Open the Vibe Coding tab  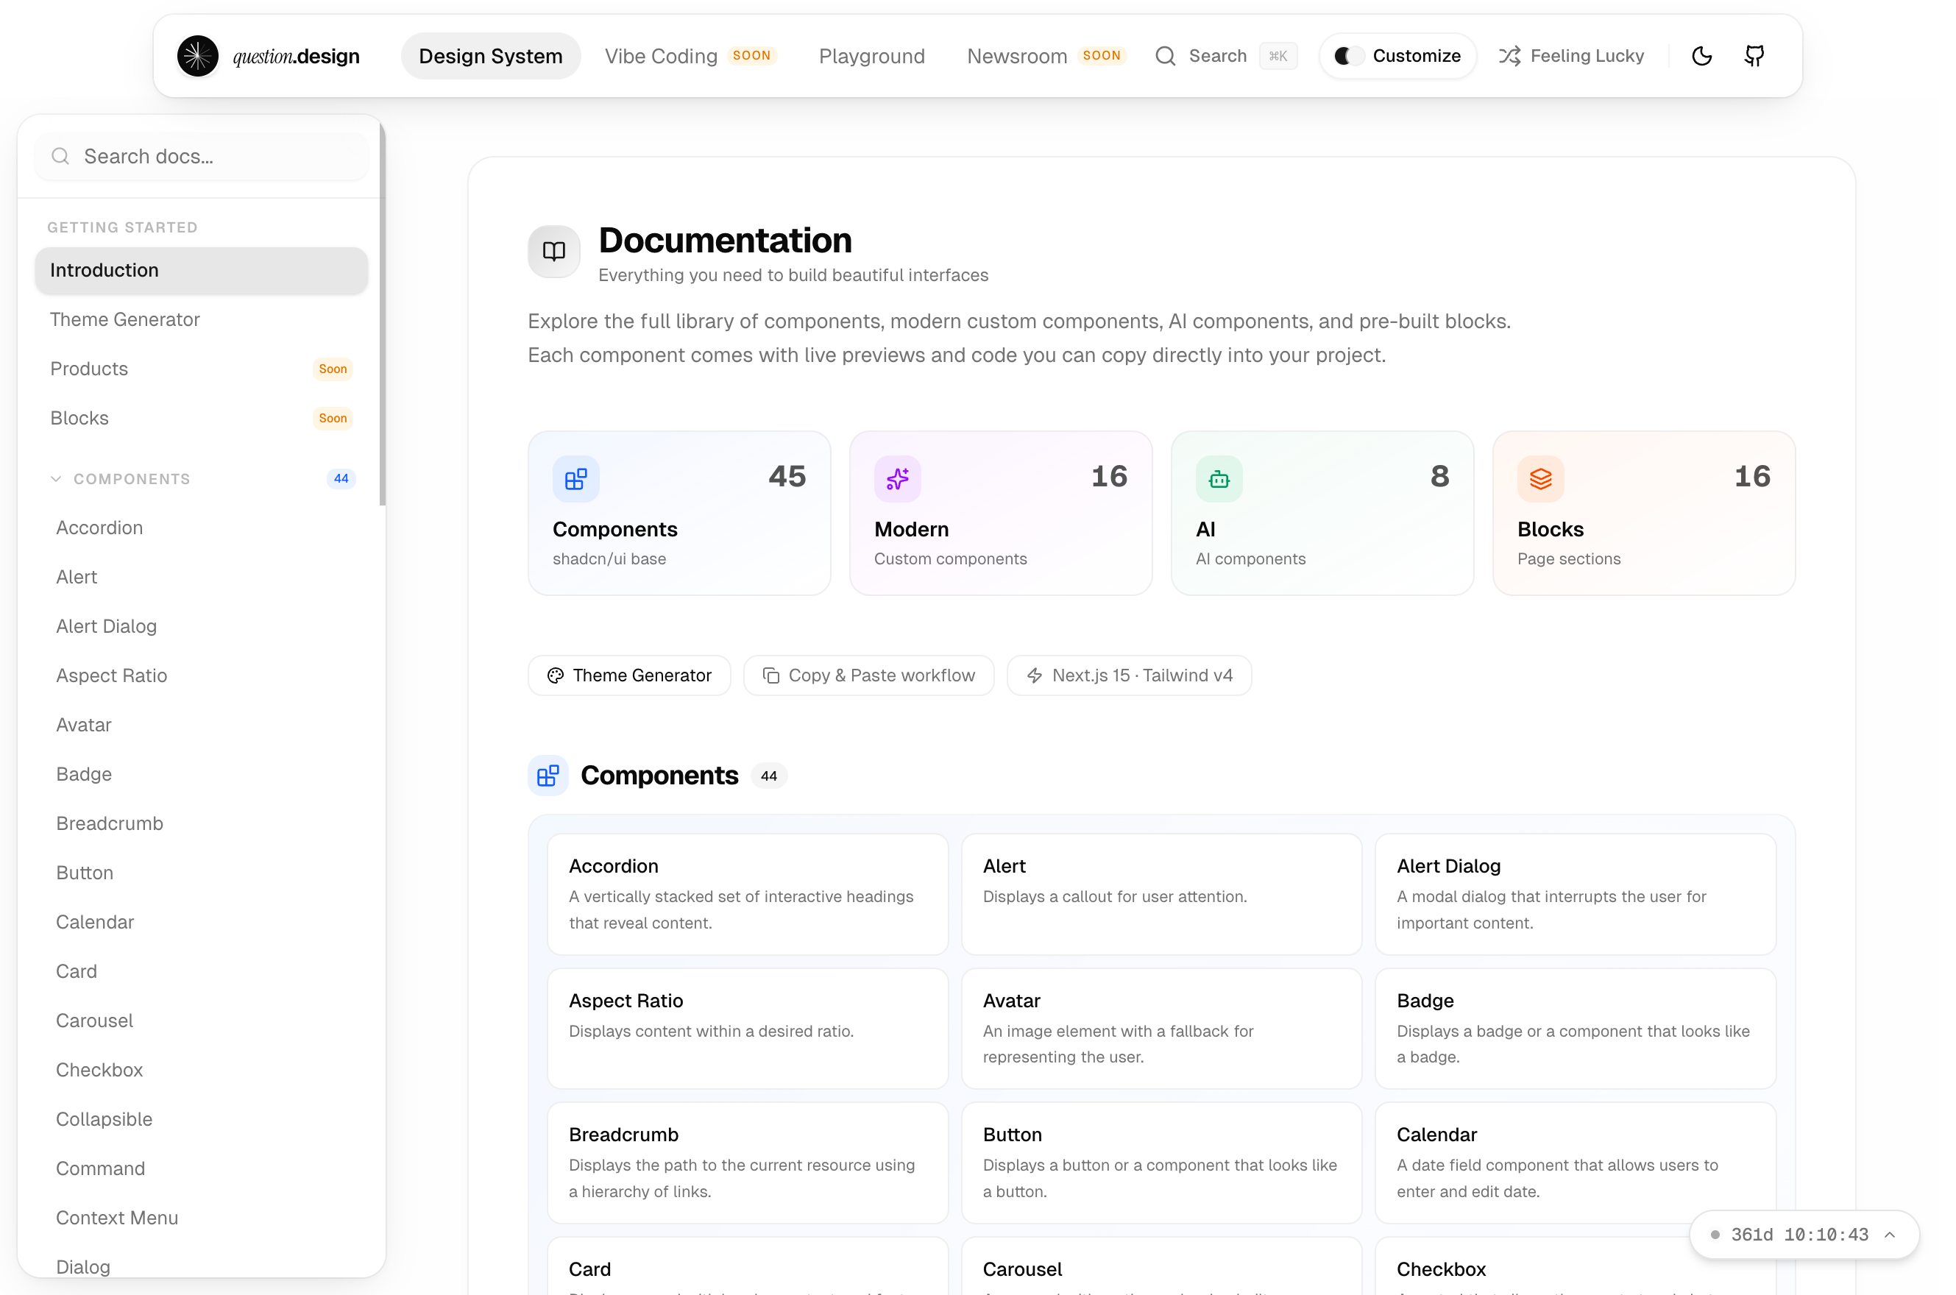690,56
